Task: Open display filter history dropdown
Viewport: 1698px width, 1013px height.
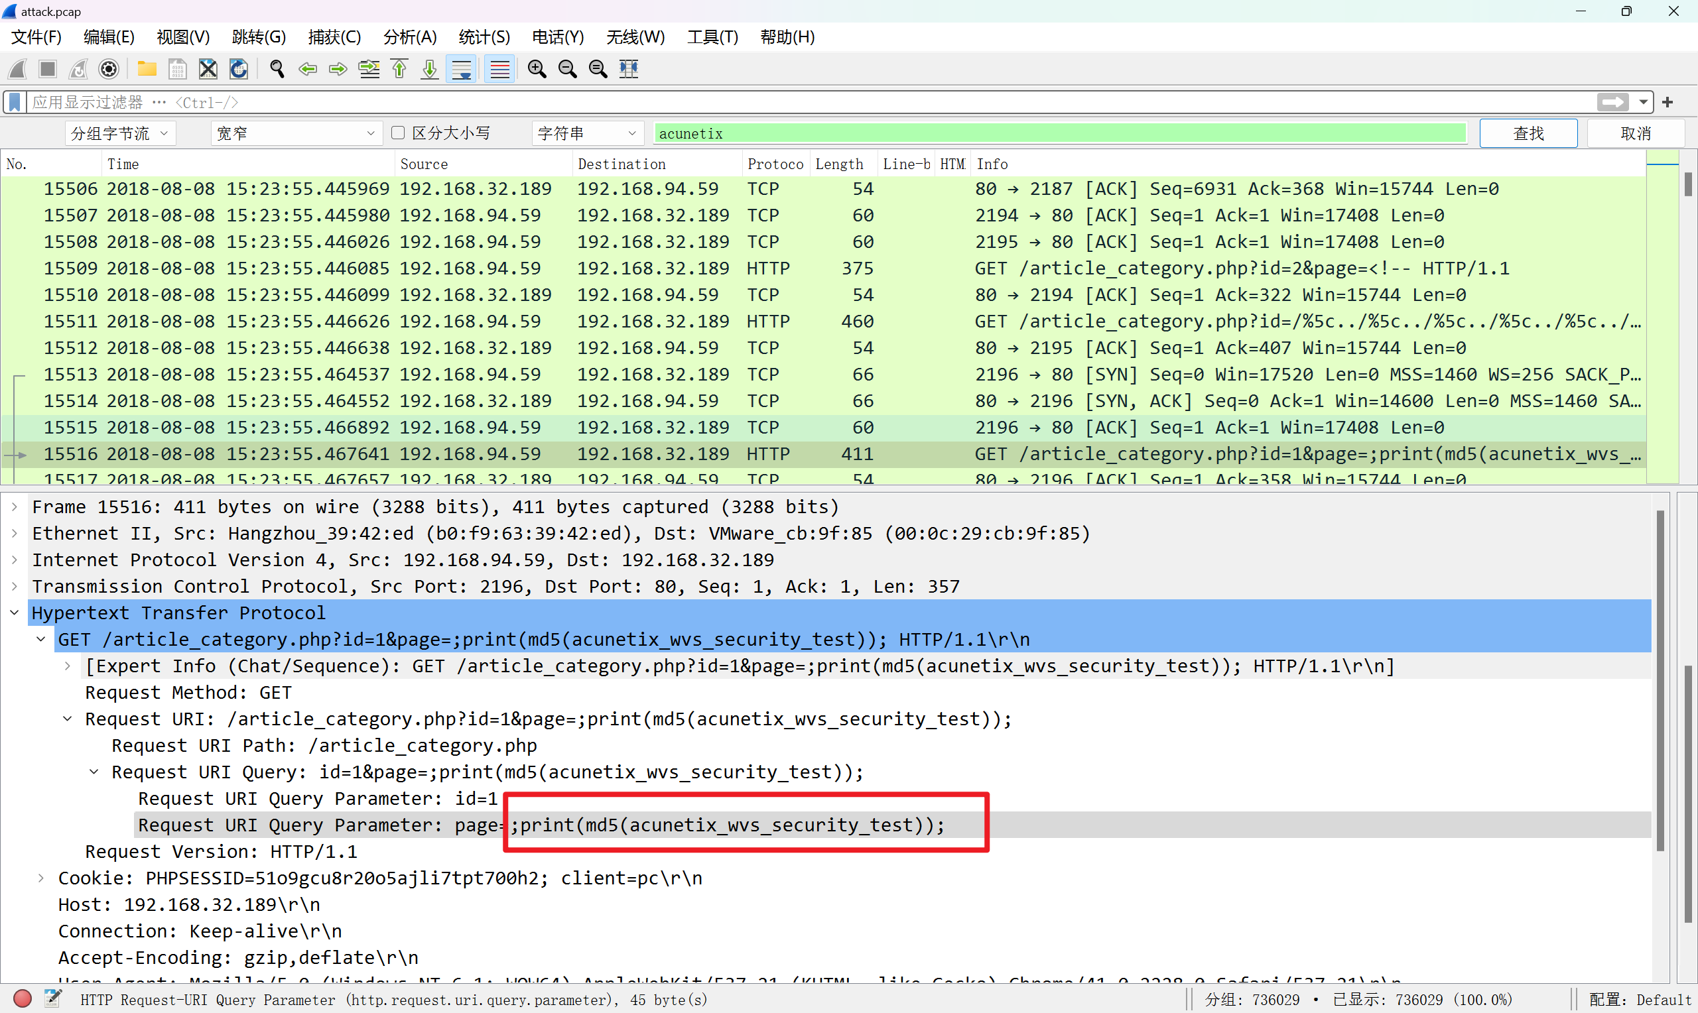Action: (x=1644, y=102)
